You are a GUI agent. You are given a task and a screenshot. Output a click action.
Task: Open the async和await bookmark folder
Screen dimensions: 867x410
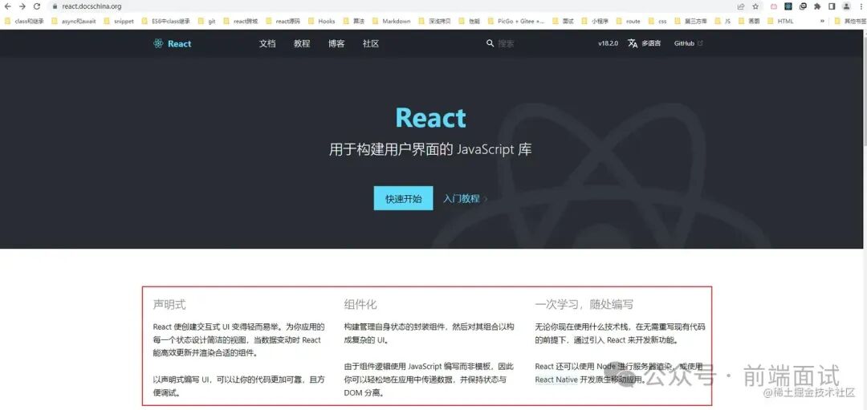[74, 21]
